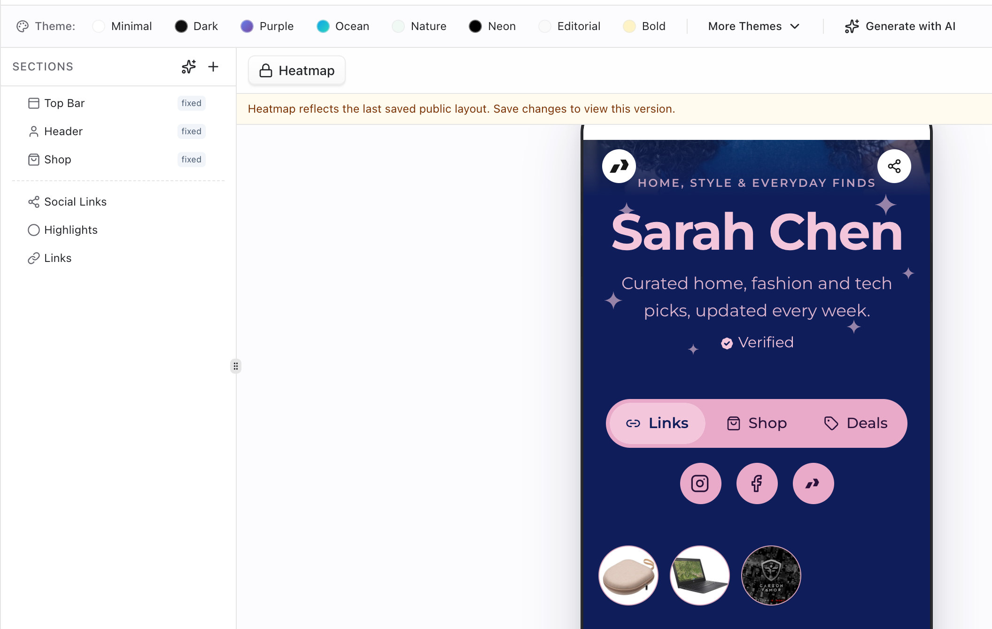Click the third pink social logo icon

coord(813,483)
